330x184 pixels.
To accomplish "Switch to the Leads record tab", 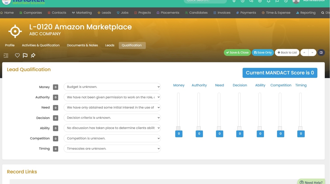I will point(110,45).
